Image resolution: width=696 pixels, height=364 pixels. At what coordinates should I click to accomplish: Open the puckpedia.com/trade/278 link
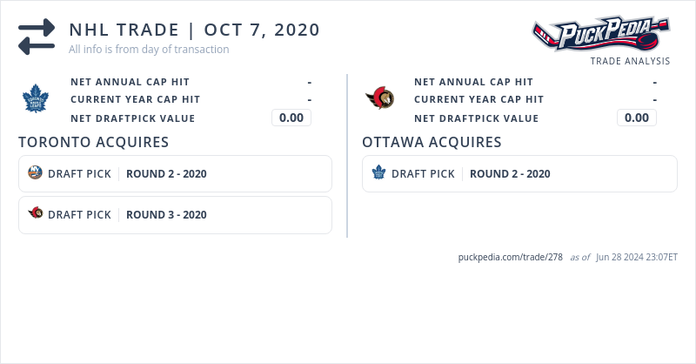point(510,258)
